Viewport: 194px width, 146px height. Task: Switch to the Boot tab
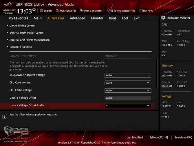(x=112, y=18)
